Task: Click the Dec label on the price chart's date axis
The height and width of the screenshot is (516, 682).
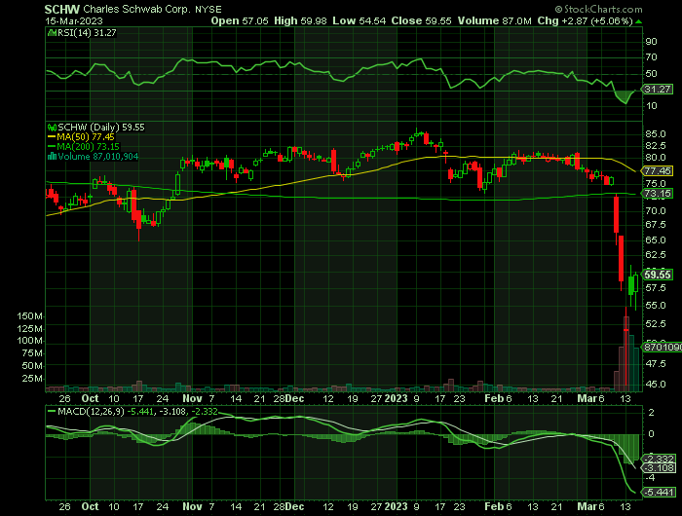Action: pos(295,398)
